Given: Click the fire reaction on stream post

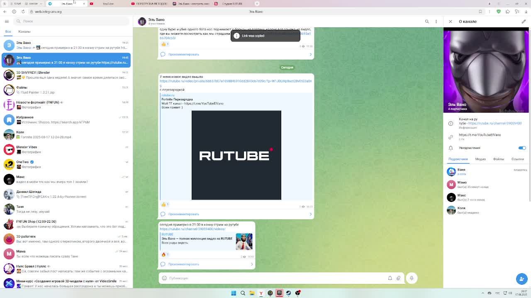Looking at the screenshot, I should [165, 255].
